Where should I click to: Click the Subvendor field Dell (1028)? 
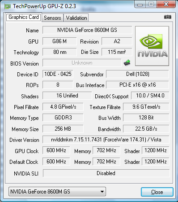coord(137,74)
